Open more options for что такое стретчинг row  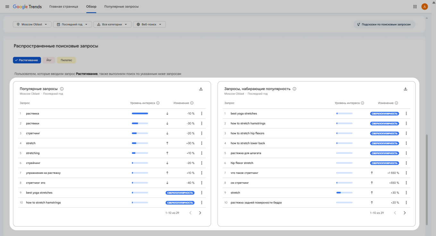tap(406, 173)
